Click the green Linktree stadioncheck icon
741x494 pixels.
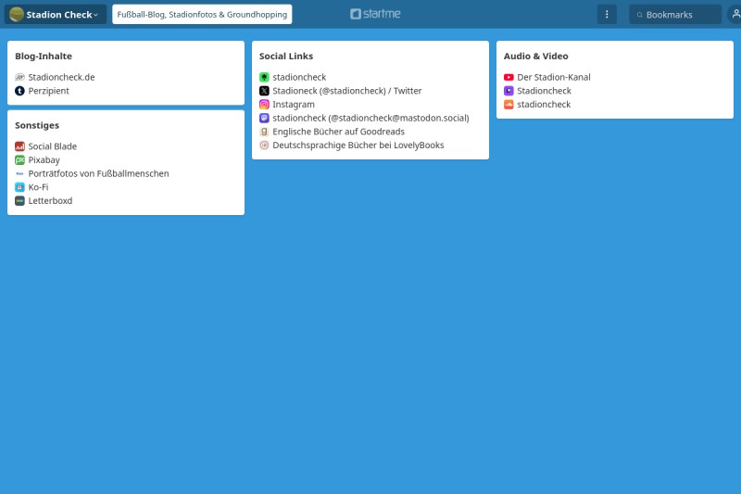(264, 77)
